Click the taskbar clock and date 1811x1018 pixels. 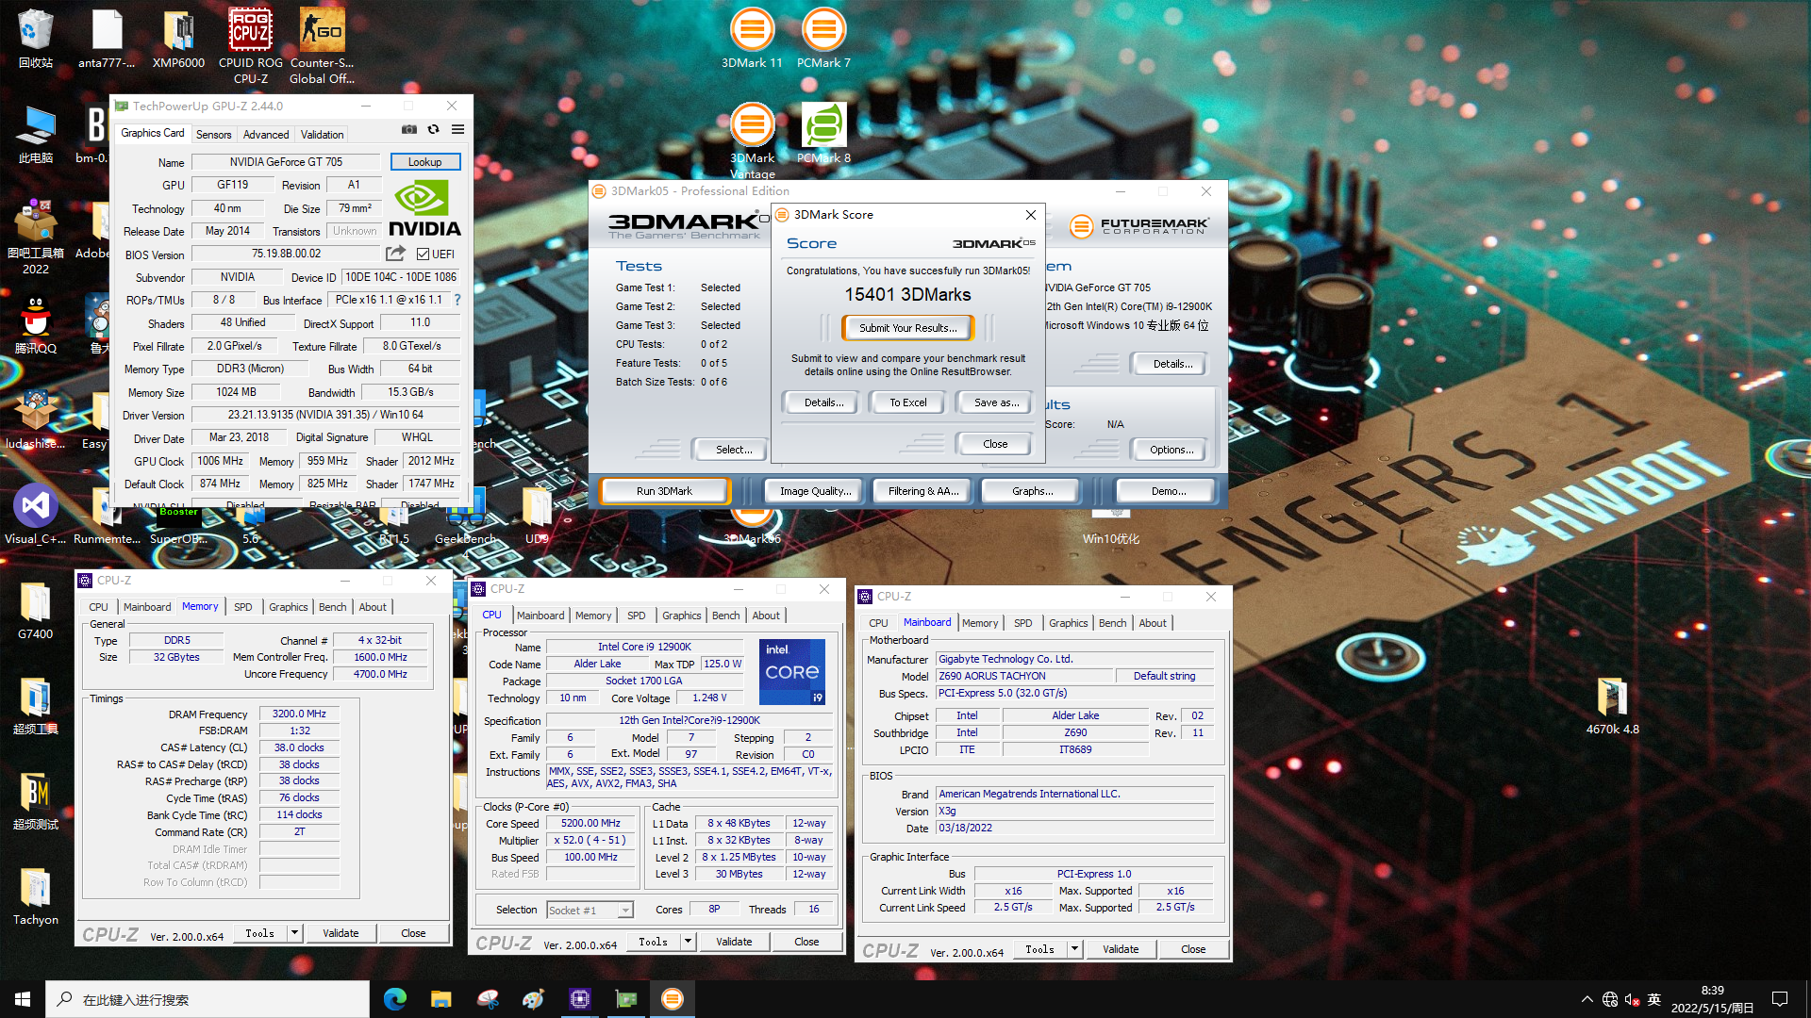point(1712,999)
